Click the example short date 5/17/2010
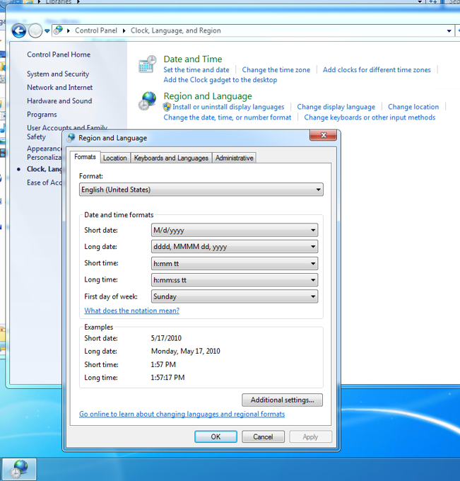The height and width of the screenshot is (481, 460). pyautogui.click(x=166, y=338)
